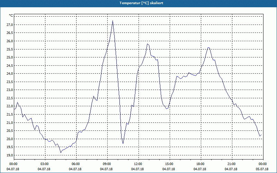
Task: Click the '15:00' time label
Action: (x=170, y=164)
